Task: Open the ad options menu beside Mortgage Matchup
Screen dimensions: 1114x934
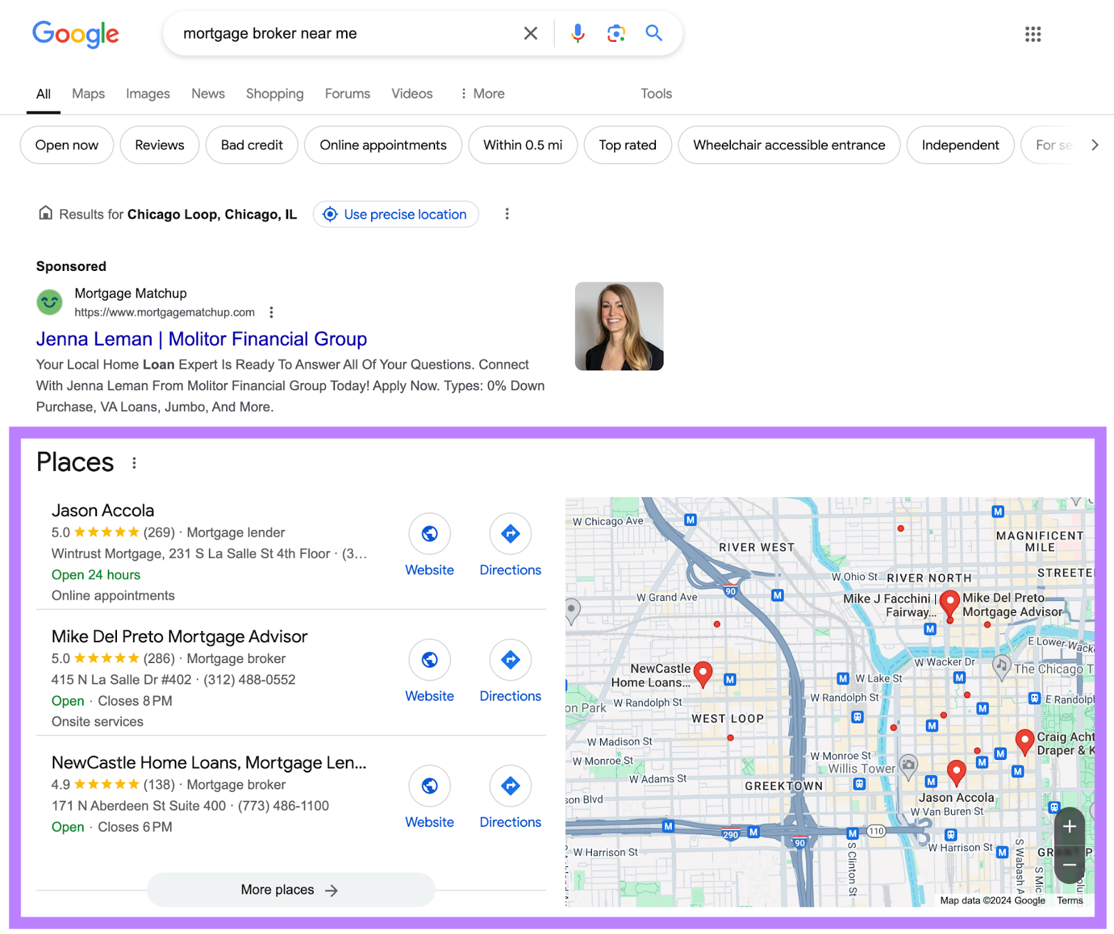Action: tap(272, 313)
